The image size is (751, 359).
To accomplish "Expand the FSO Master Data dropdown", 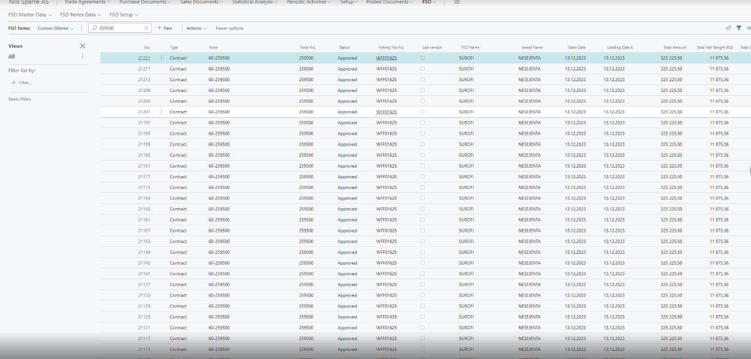I will [x=30, y=15].
